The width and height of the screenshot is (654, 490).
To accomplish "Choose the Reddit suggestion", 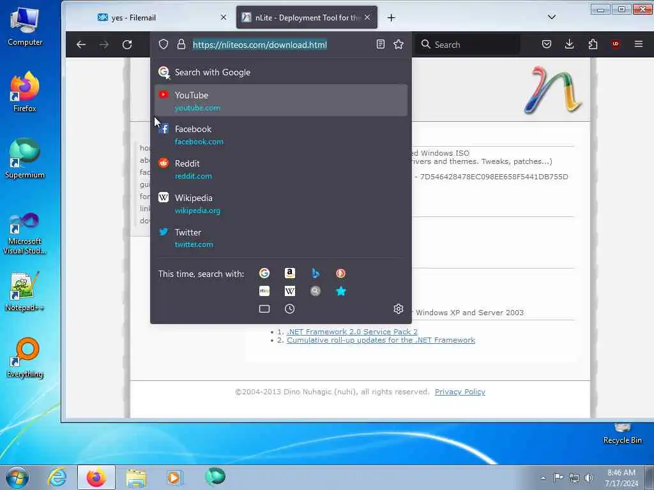I will point(281,169).
